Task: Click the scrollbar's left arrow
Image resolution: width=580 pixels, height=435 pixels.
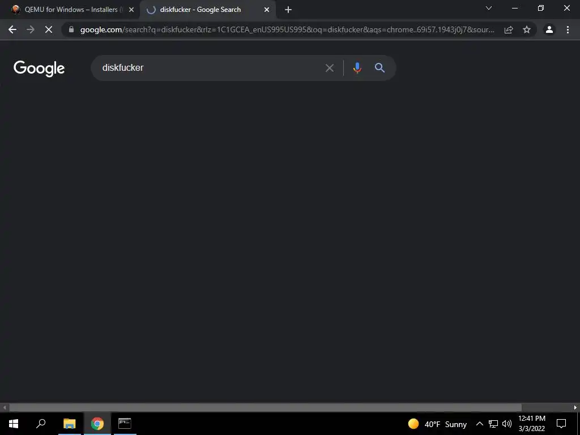Action: [5, 408]
